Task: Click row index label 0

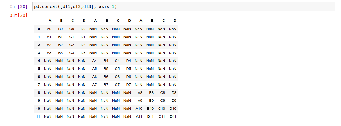Action: click(39, 29)
